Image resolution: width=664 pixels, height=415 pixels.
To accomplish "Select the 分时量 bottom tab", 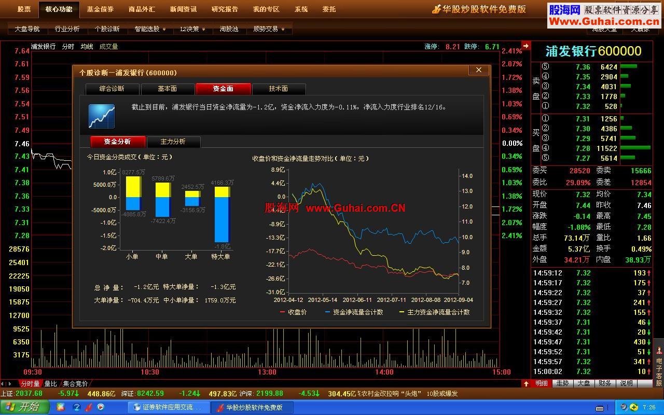I will click(x=30, y=384).
